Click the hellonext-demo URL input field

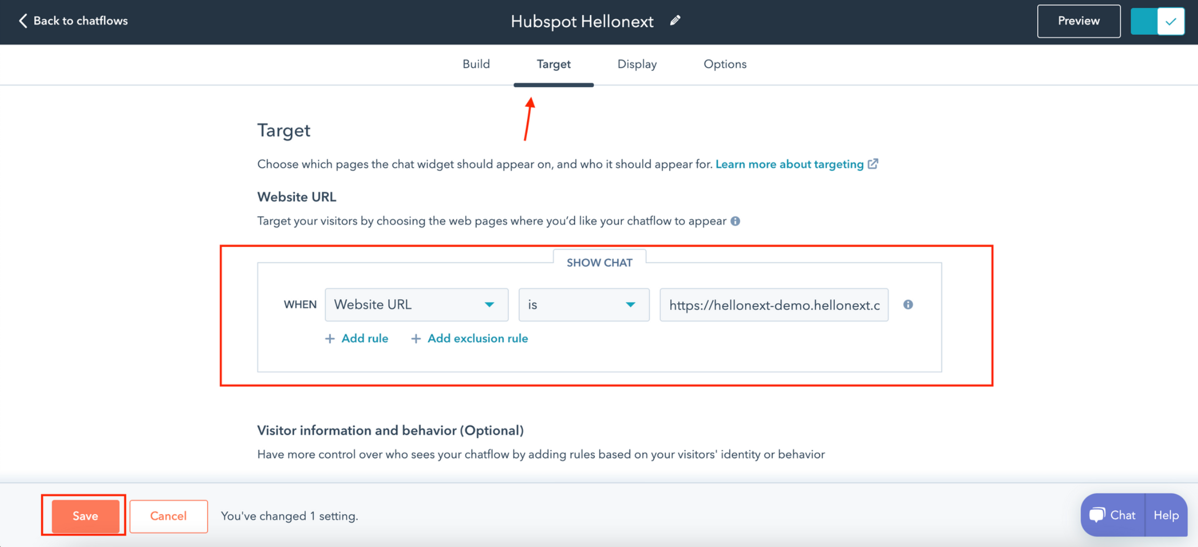774,305
